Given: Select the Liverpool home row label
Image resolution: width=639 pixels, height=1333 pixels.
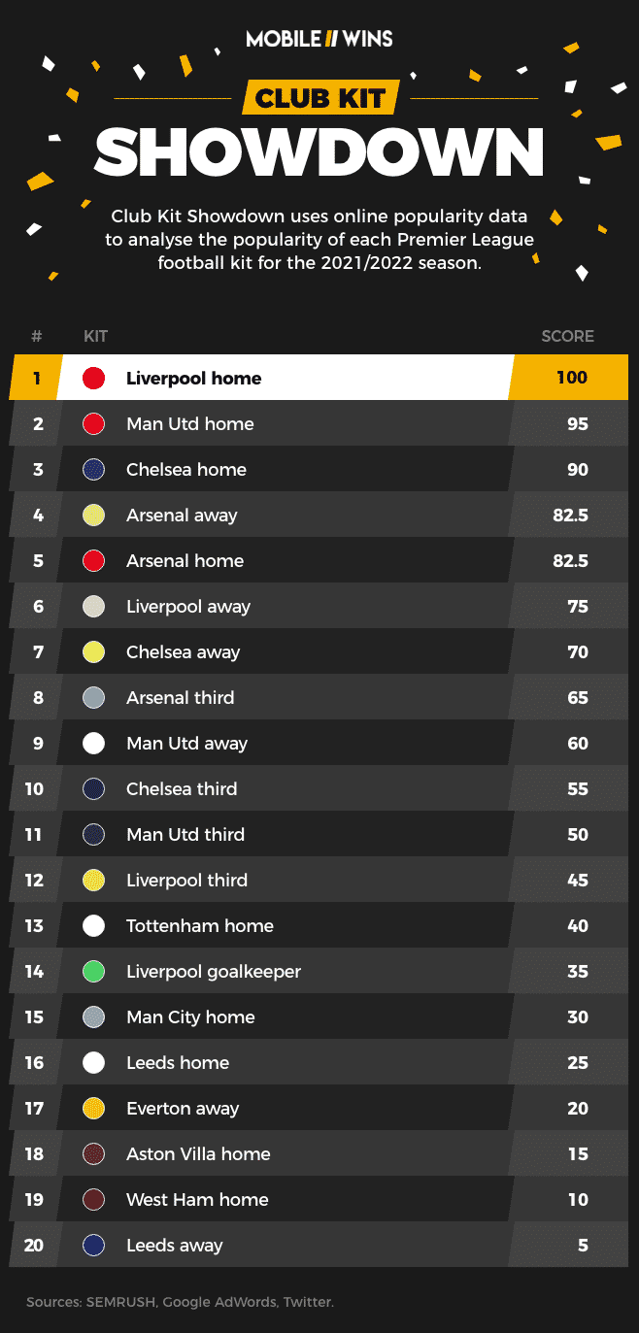Looking at the screenshot, I should click(x=193, y=379).
